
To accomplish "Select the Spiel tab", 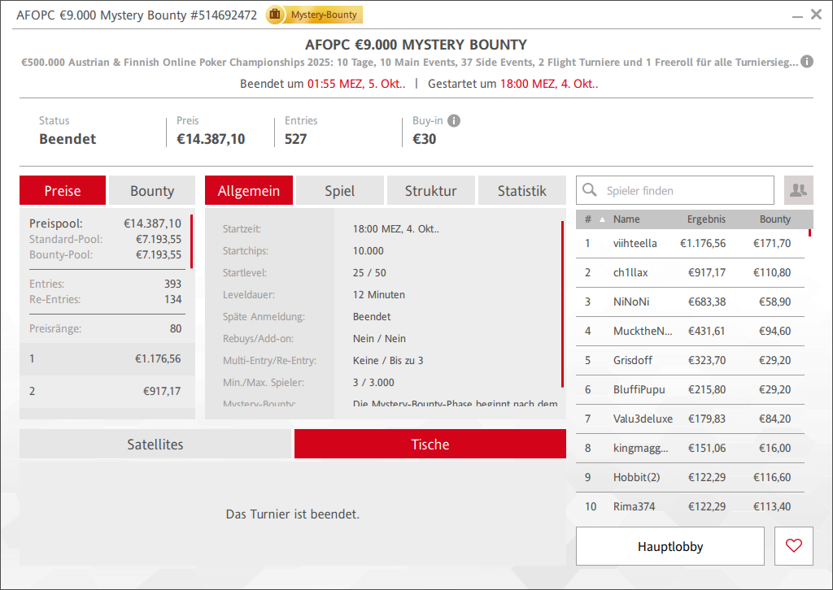I will (x=339, y=191).
